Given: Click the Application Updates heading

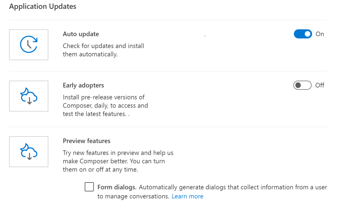Looking at the screenshot, I should pos(42,6).
